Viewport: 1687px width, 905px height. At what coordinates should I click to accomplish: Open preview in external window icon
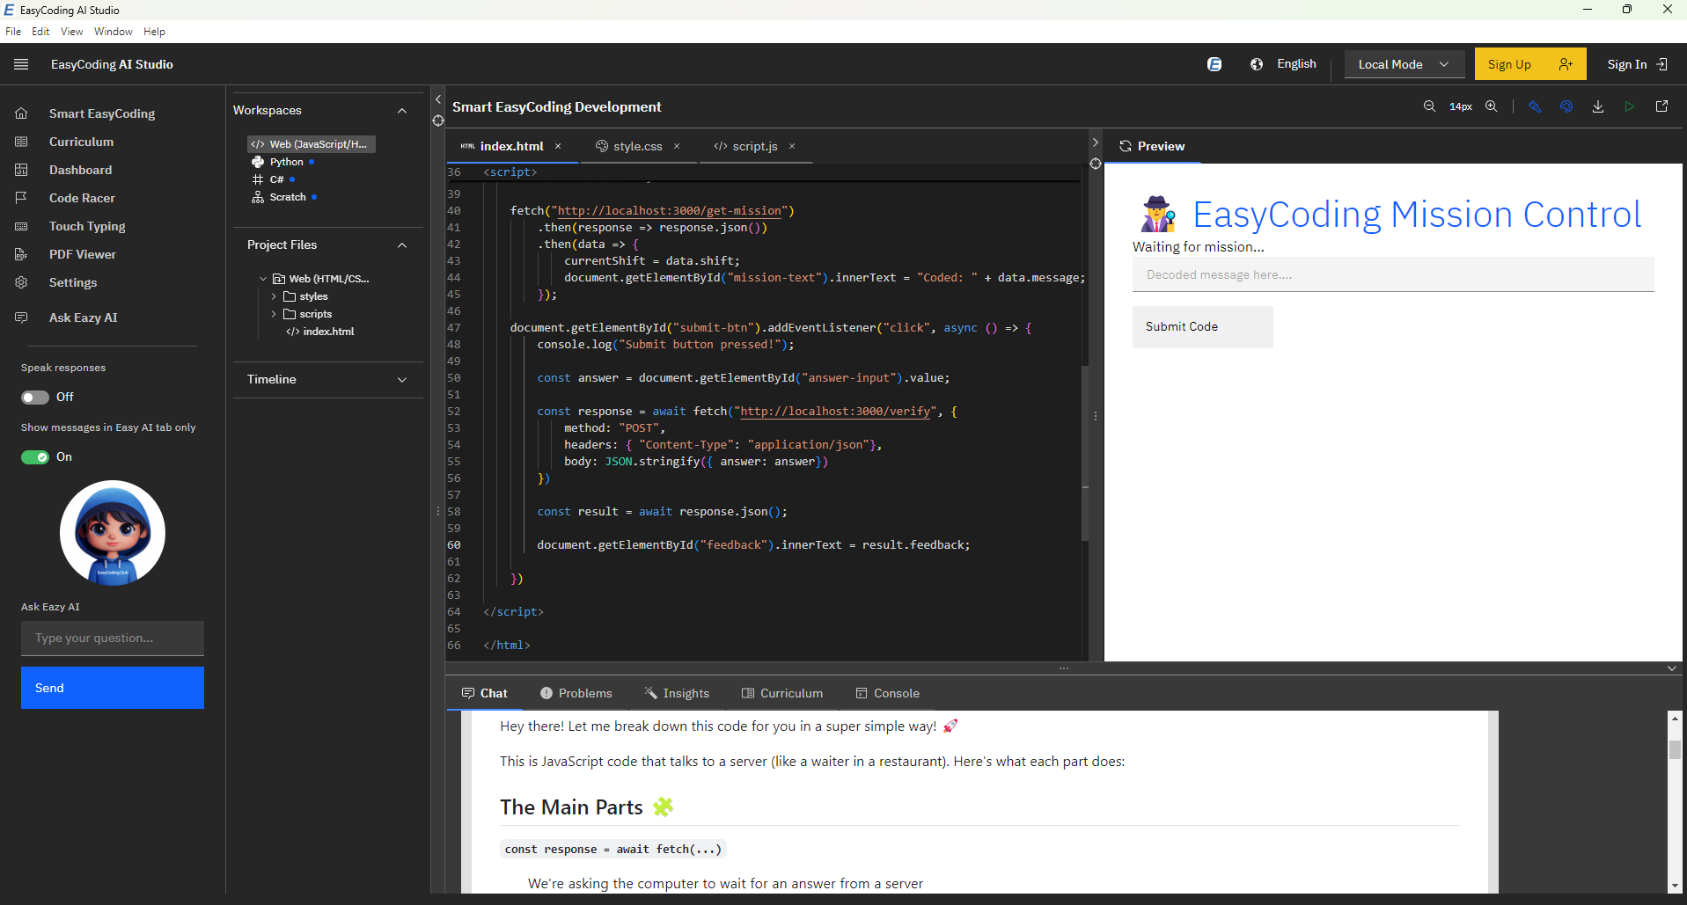click(1661, 106)
